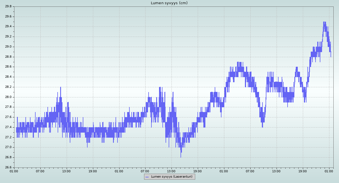
Task: Click the chart title "Lumen syvyys (cm)"
Action: pos(169,3)
